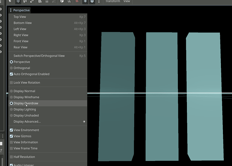Toggle the Use Local Space cube icon
Image resolution: width=232 pixels, height=166 pixels.
[62, 1]
